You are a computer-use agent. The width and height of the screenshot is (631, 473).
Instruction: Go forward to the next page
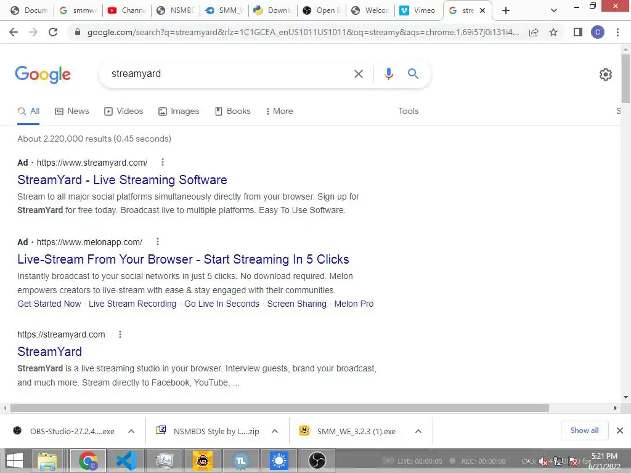(x=33, y=32)
